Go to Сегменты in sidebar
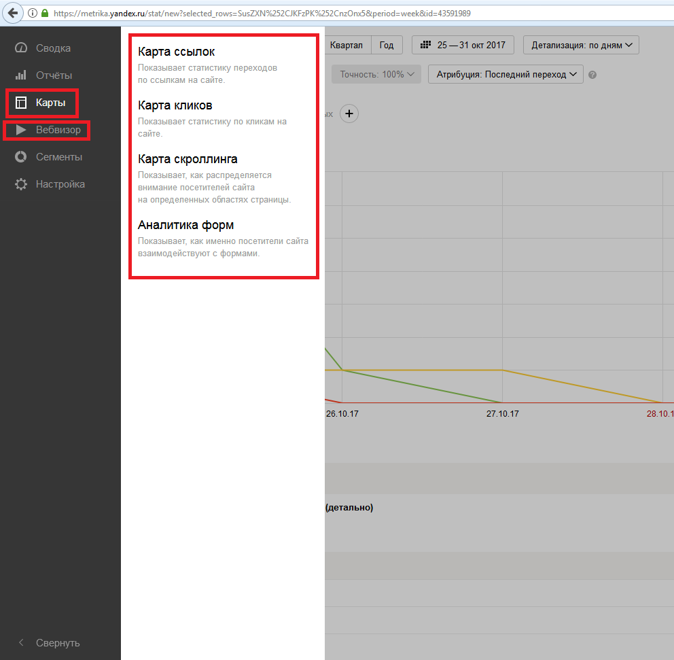Image resolution: width=674 pixels, height=660 pixels. click(x=59, y=157)
